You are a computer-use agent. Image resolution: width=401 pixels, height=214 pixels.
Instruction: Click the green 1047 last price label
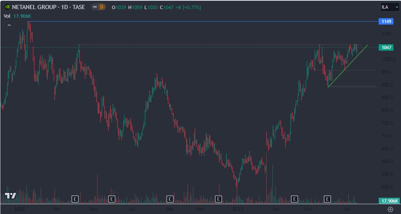[x=386, y=47]
